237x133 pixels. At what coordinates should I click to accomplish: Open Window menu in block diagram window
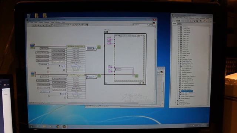click(x=58, y=22)
